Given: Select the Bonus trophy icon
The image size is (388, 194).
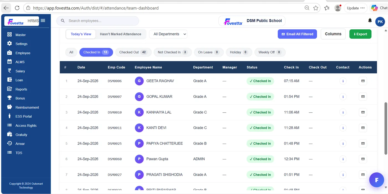Looking at the screenshot, I should (x=9, y=98).
